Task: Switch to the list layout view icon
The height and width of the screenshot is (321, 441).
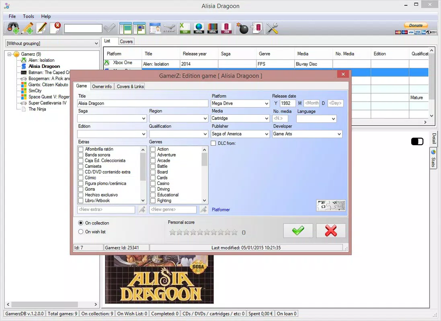Action: click(x=125, y=28)
